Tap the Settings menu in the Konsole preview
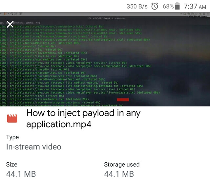This screenshot has width=210, height=182. tap(30, 23)
